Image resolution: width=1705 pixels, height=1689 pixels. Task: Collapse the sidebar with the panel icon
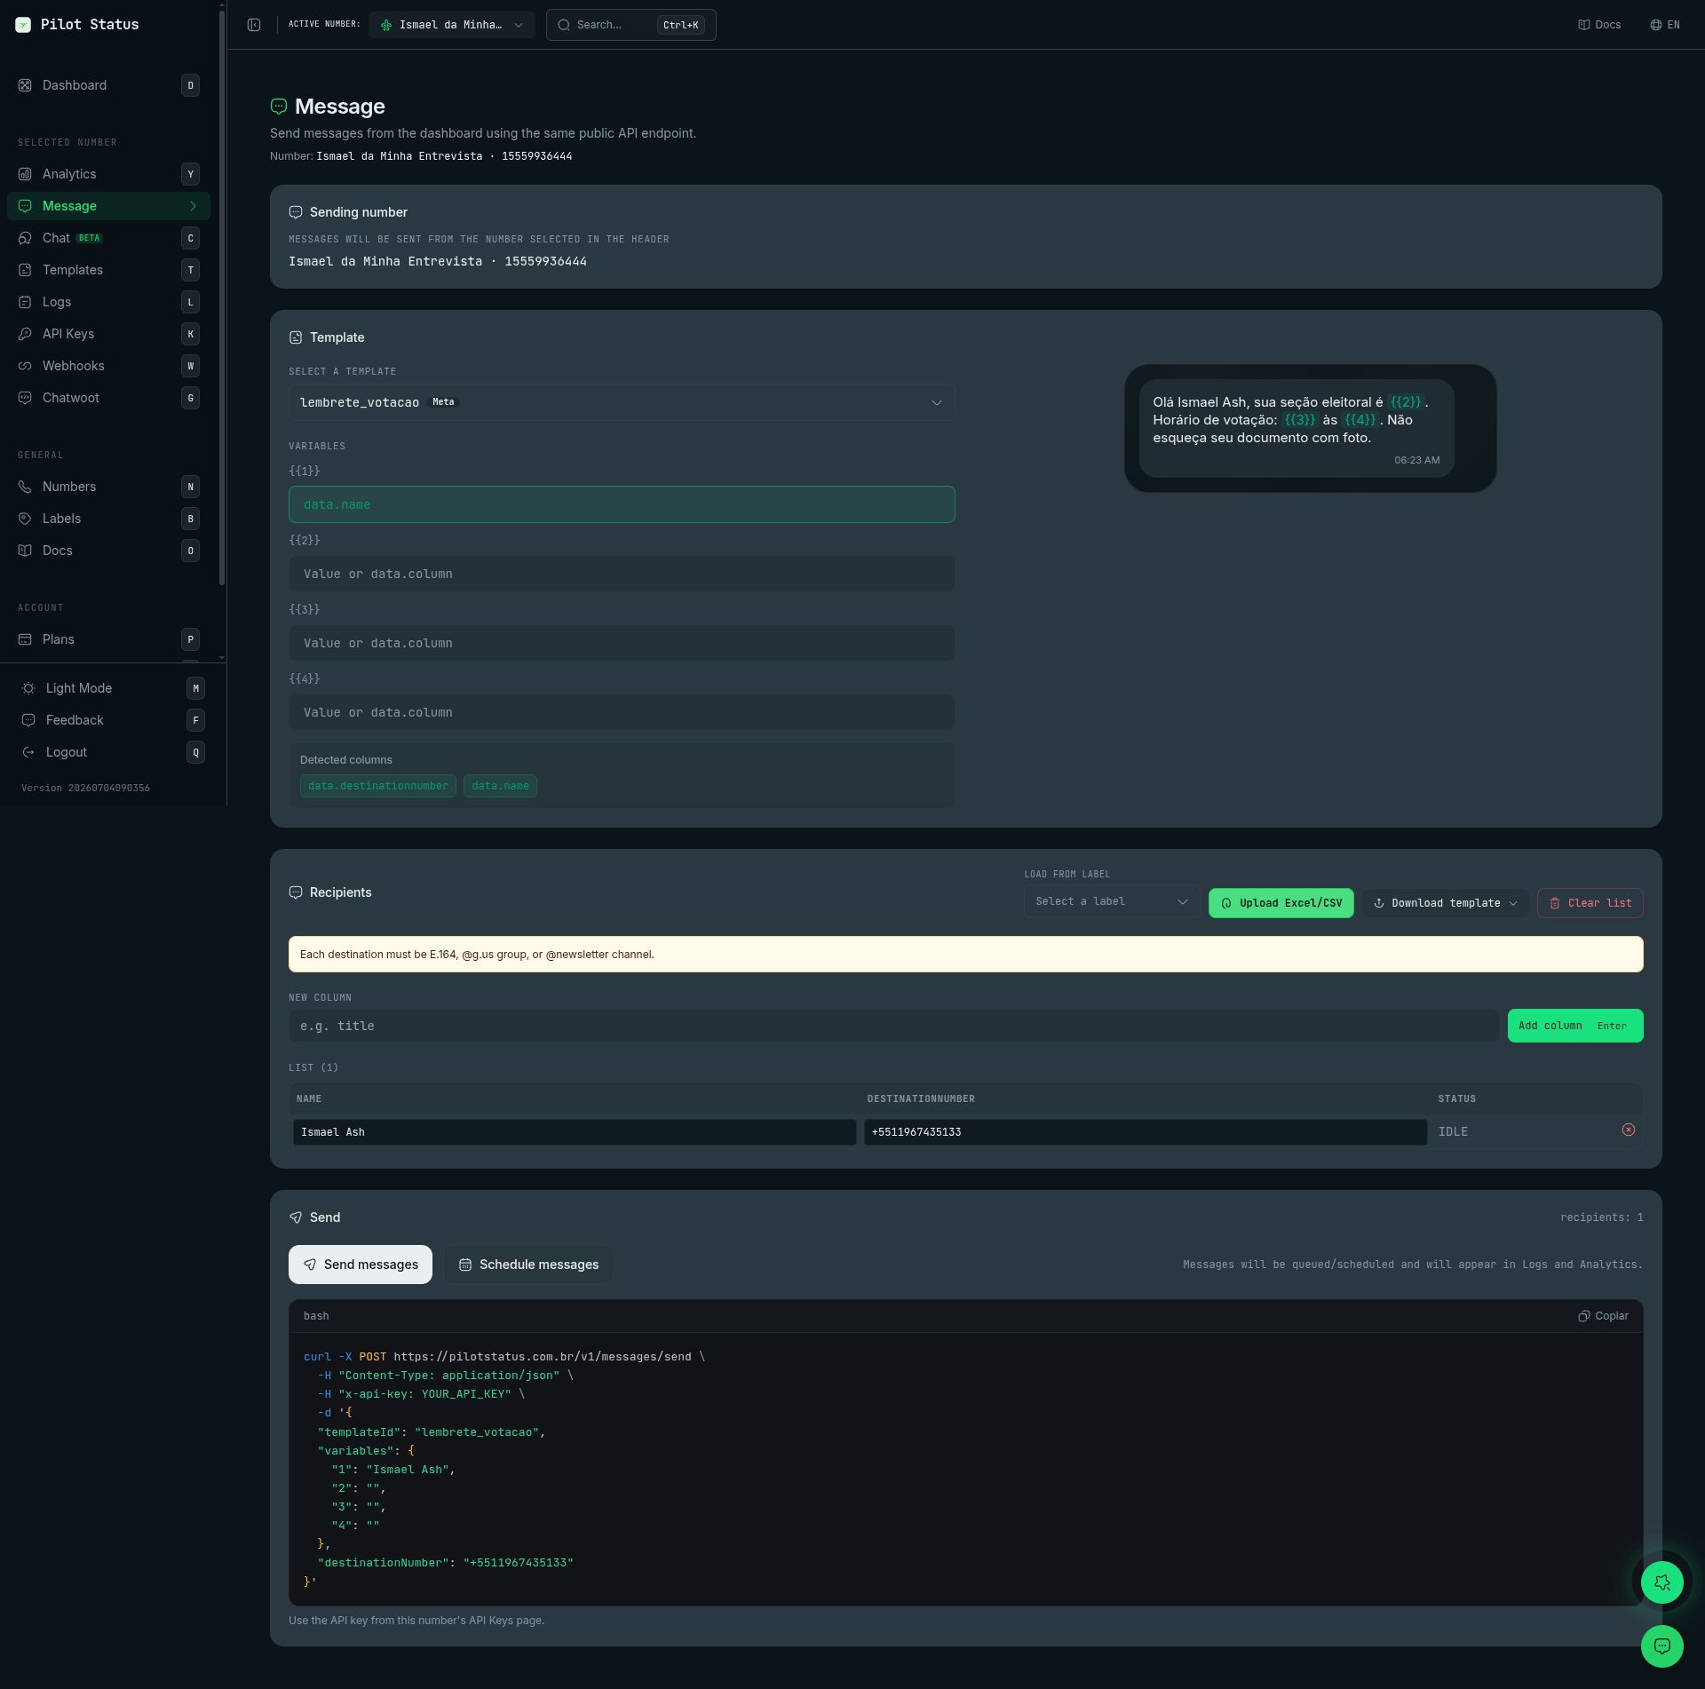[x=254, y=25]
